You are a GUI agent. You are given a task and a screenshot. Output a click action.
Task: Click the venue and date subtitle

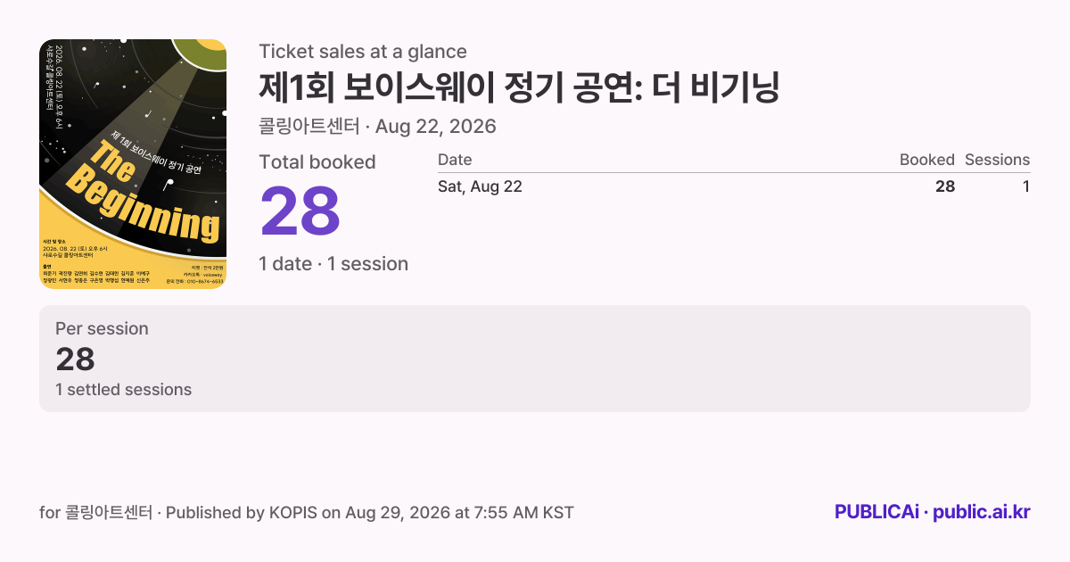click(377, 127)
